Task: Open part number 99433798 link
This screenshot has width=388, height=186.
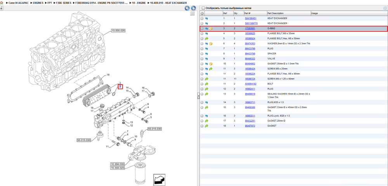Action: click(x=250, y=53)
